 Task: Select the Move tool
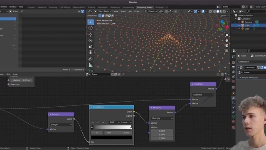91,35
